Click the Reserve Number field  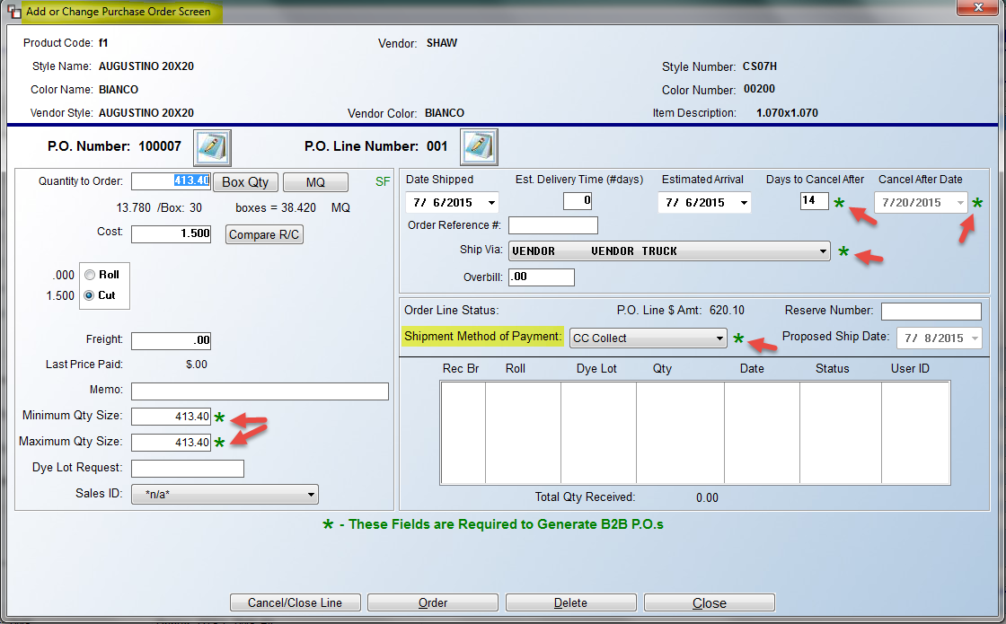click(931, 312)
